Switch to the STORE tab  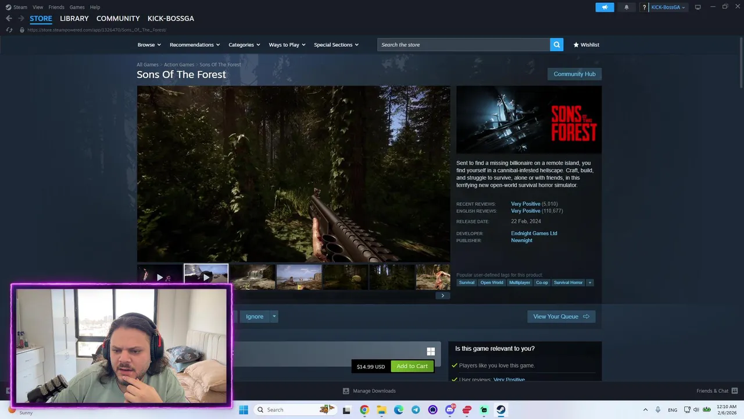tap(41, 19)
